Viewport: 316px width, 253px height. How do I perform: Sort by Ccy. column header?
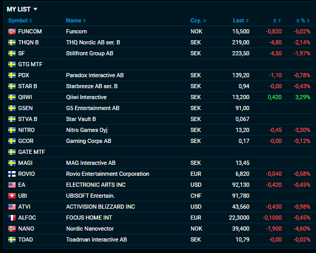click(x=198, y=20)
